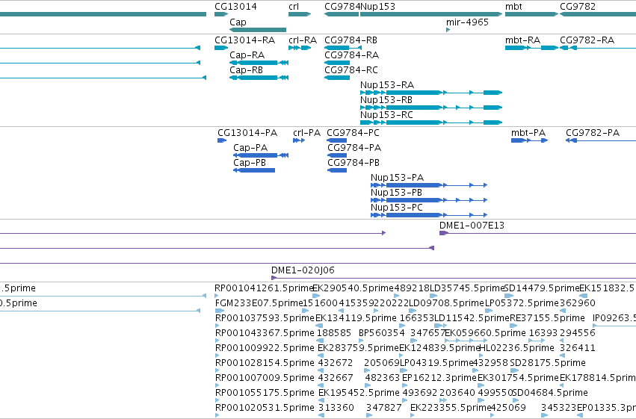This screenshot has width=636, height=419.
Task: Click the LP04319.5prime EST label
Action: coord(436,363)
